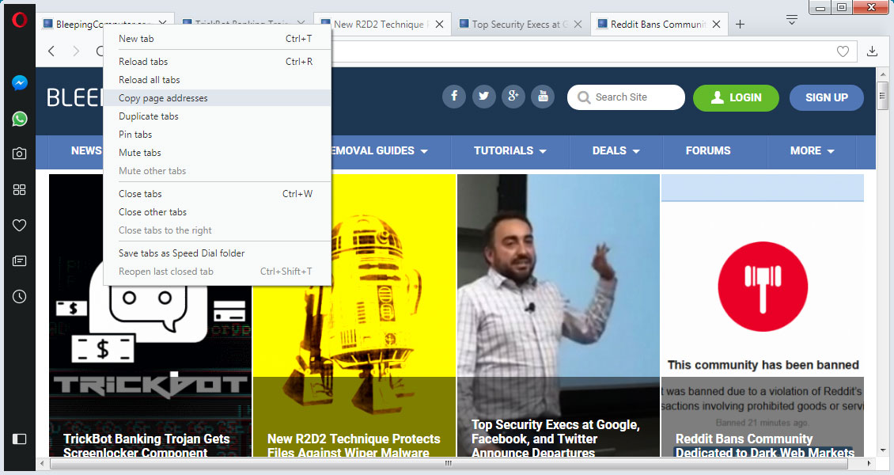Open Speed Dial grid from sidebar

pyautogui.click(x=20, y=189)
